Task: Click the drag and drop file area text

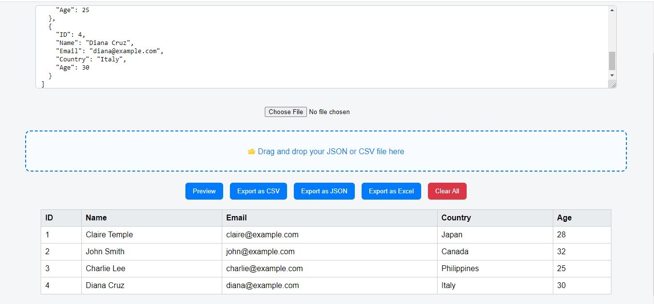Action: (x=331, y=151)
